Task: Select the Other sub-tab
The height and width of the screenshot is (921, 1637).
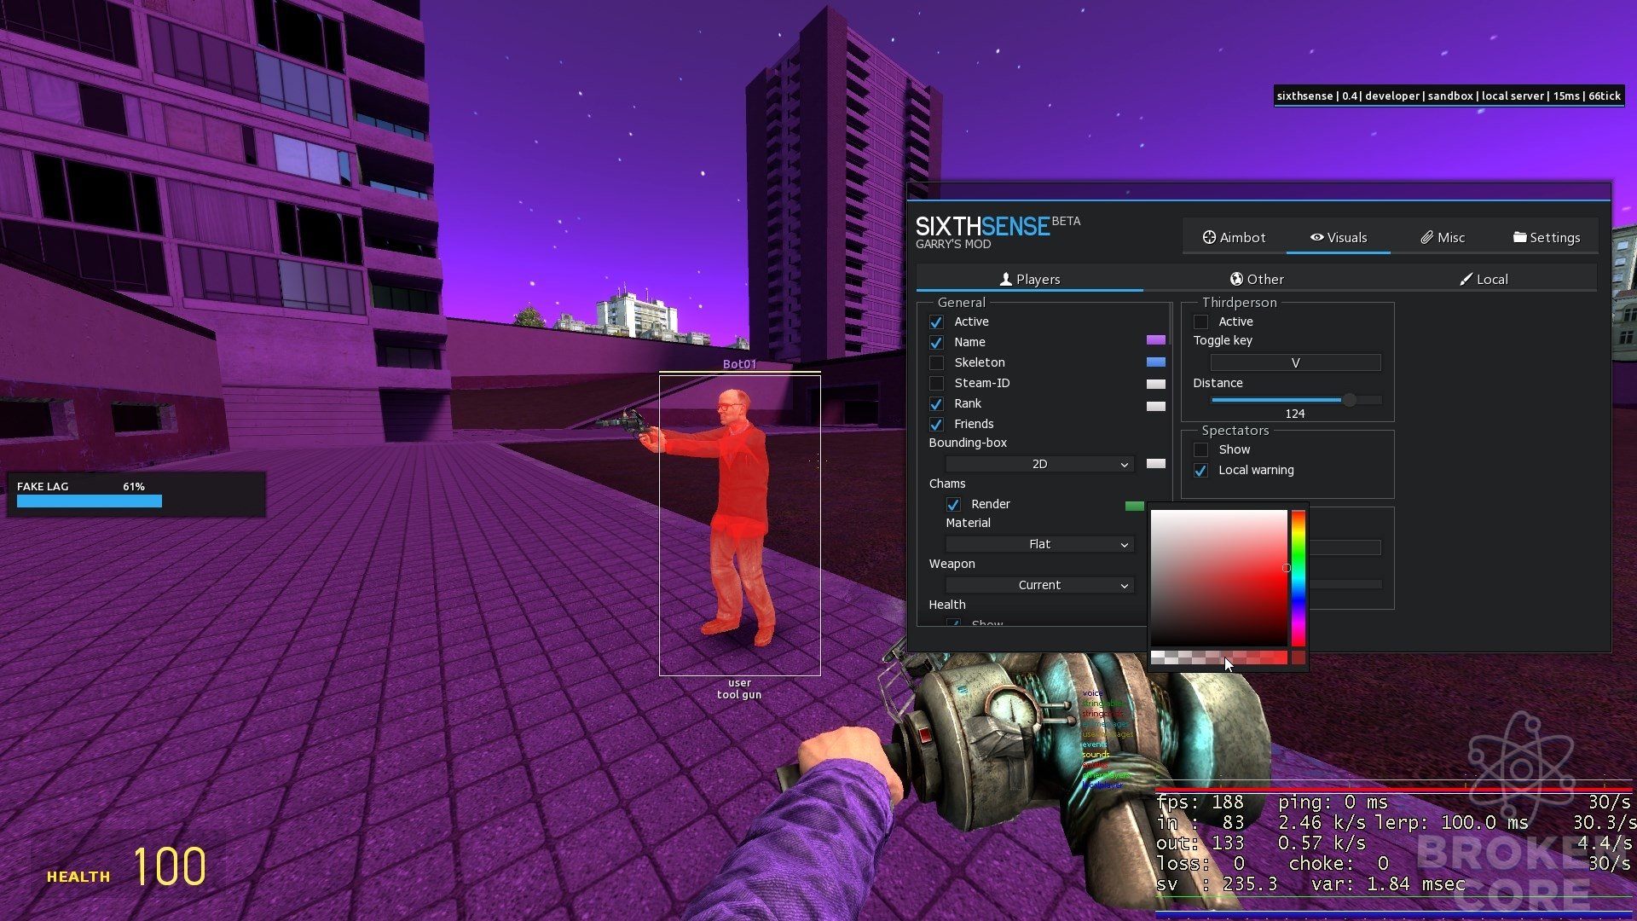Action: coord(1256,280)
